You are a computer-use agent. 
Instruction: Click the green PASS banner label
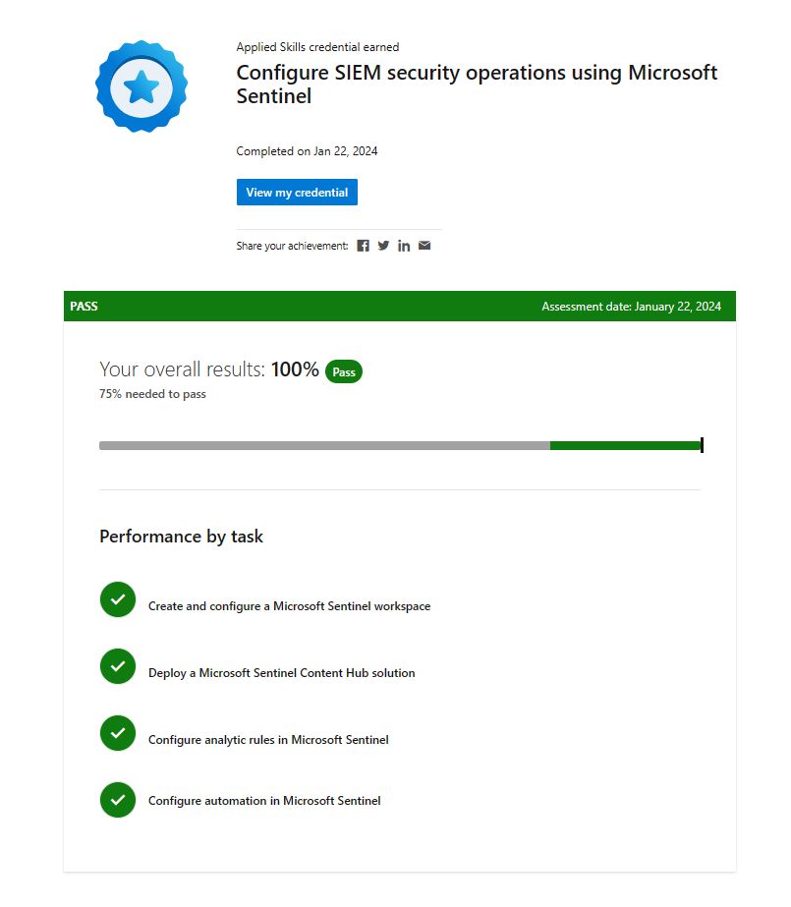point(84,306)
